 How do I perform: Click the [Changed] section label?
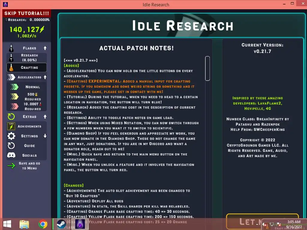(x=74, y=185)
